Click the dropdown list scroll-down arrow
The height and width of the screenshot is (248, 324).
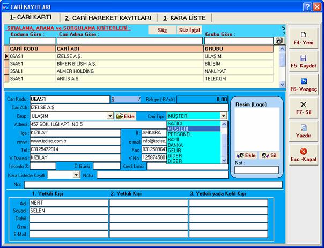coord(224,160)
